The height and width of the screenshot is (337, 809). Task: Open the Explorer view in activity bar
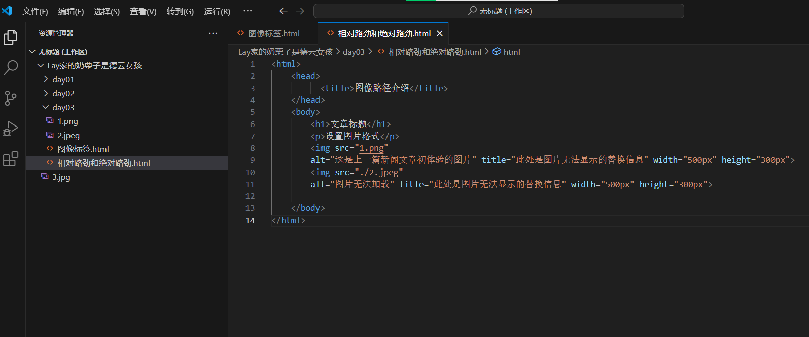(11, 37)
